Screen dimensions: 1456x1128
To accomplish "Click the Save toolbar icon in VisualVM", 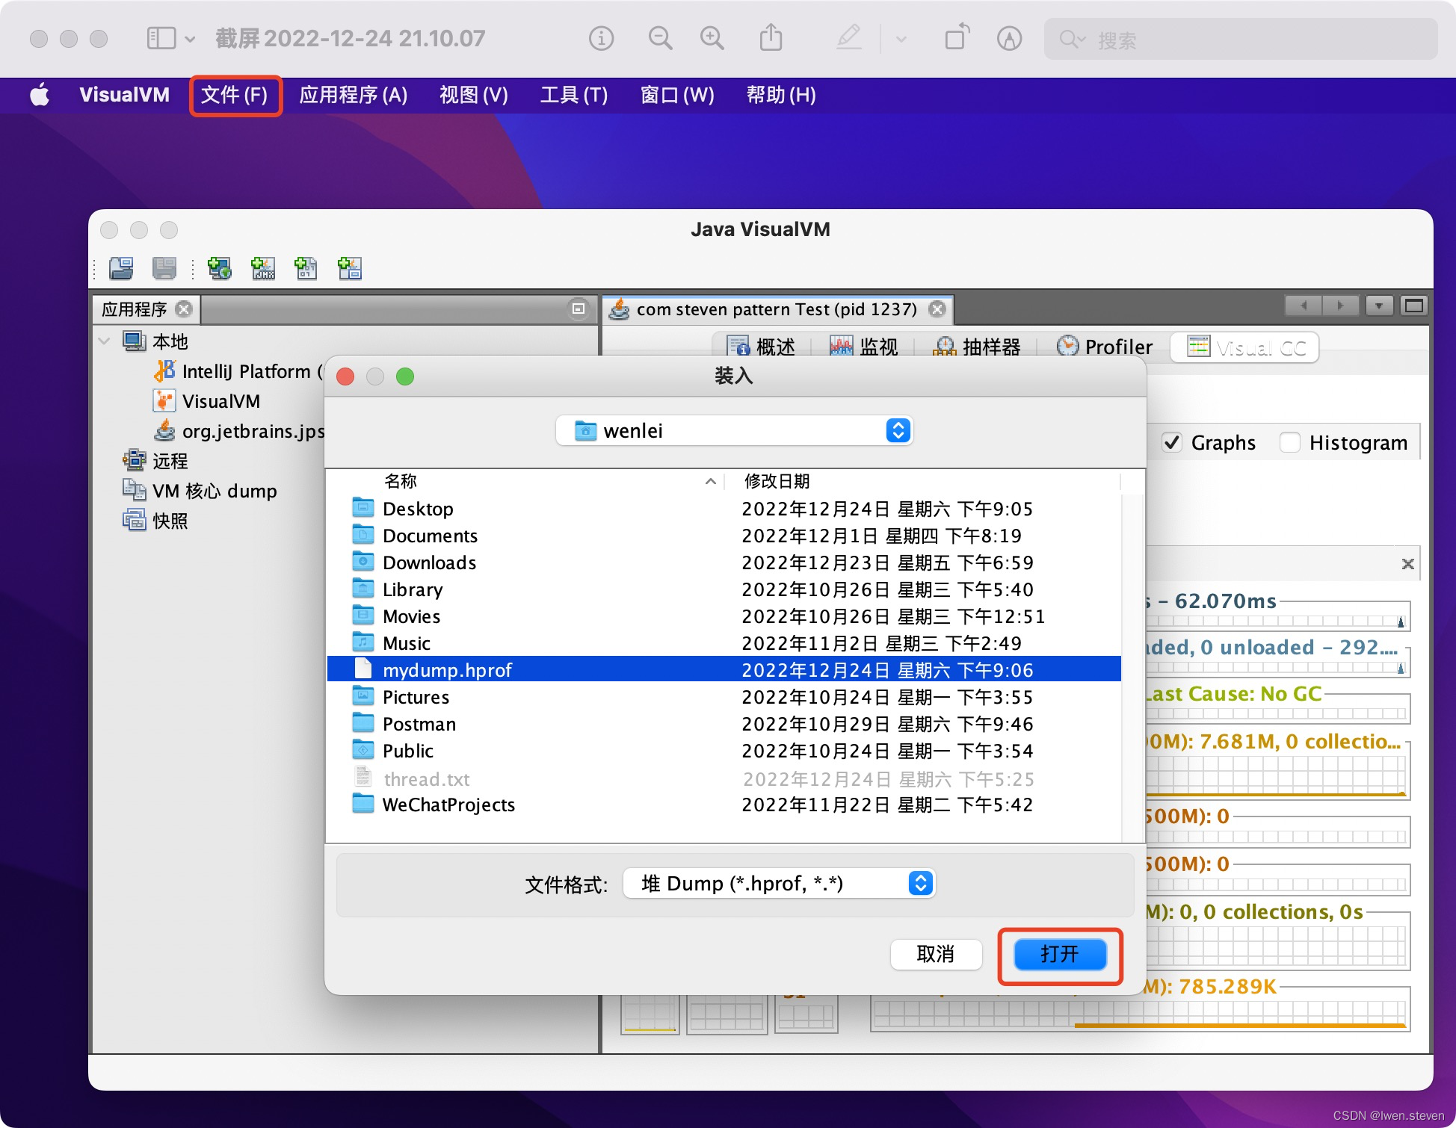I will click(164, 267).
